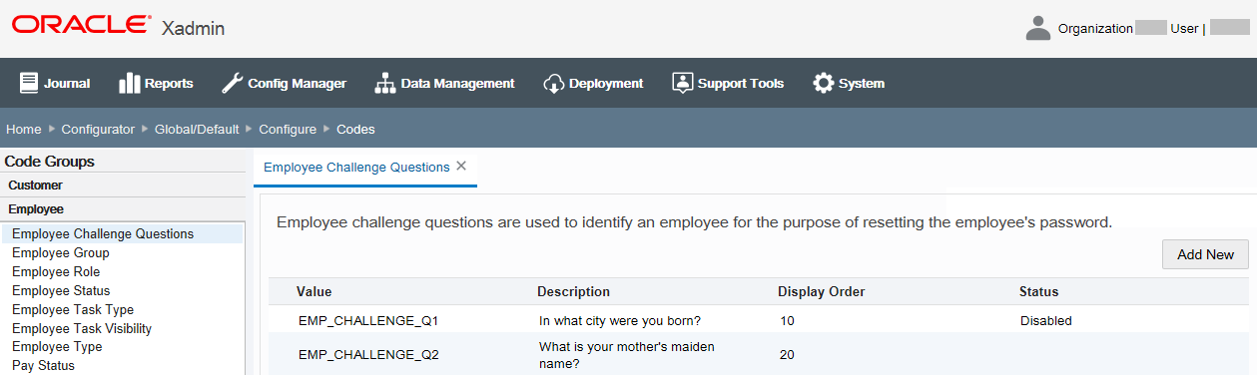Select Employee Type code
The image size is (1257, 375).
click(x=57, y=347)
